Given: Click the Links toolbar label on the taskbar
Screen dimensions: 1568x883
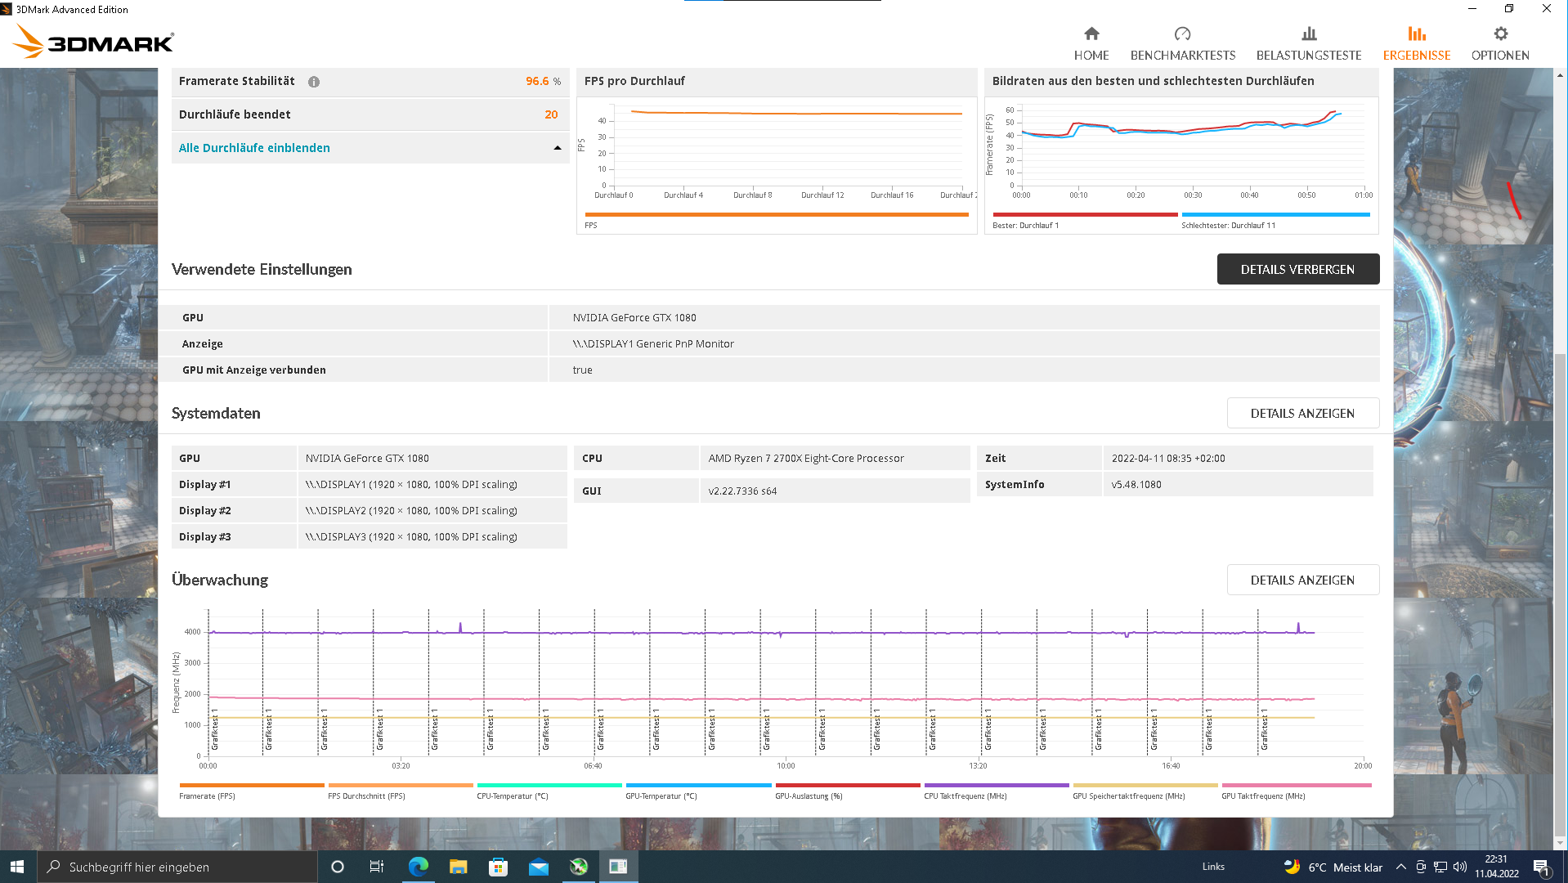Looking at the screenshot, I should coord(1213,867).
